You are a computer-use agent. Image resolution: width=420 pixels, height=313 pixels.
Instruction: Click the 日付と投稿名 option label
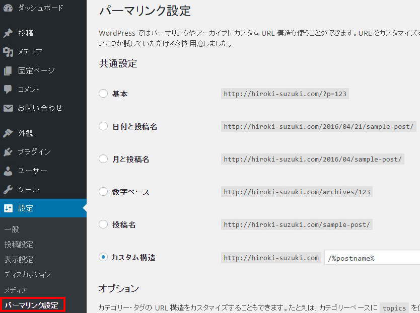[x=135, y=127]
